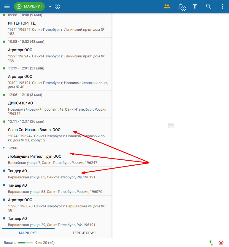Switch to the ТЕРРИТОРИЯ tab
The image size is (229, 247).
point(84,233)
